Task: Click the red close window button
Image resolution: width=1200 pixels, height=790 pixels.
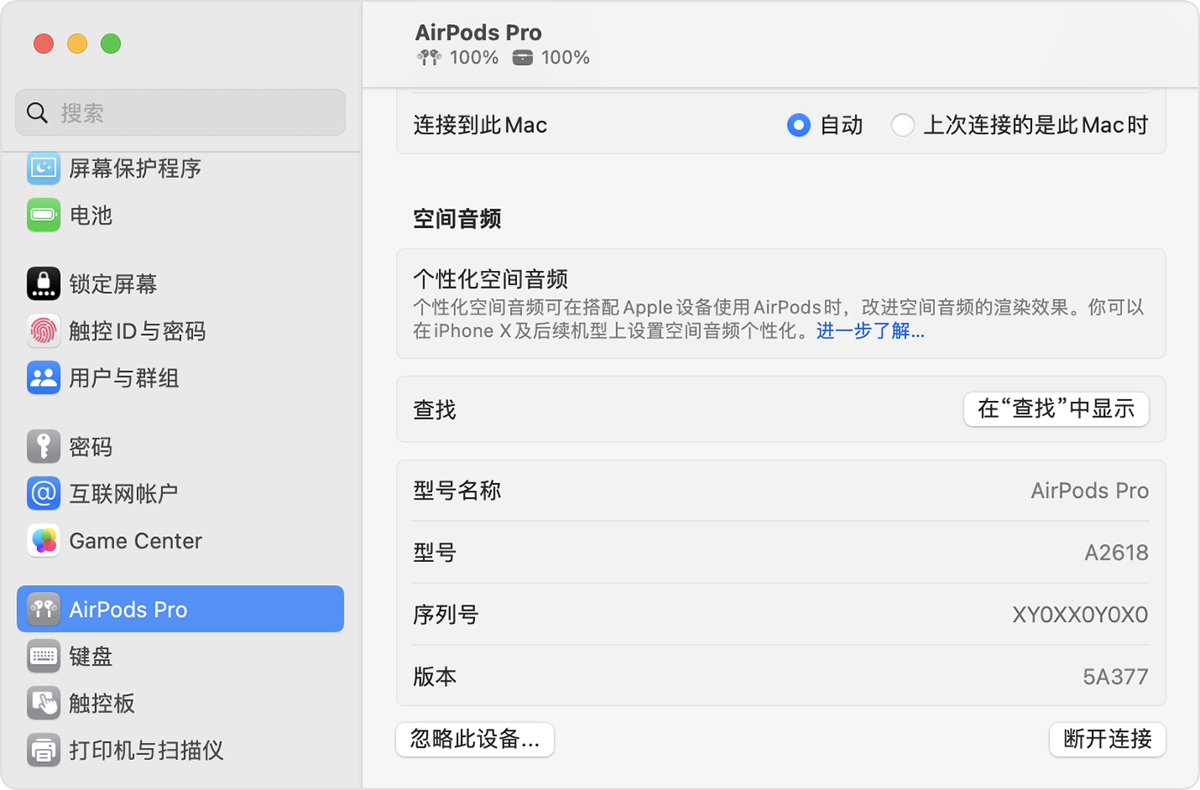Action: coord(44,44)
